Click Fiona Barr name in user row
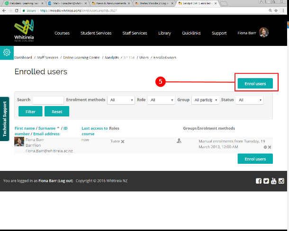 pyautogui.click(x=35, y=140)
